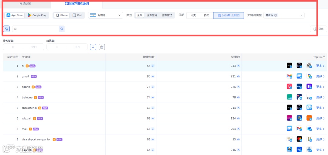Open first Character AI icon in ai row

[x=289, y=66]
